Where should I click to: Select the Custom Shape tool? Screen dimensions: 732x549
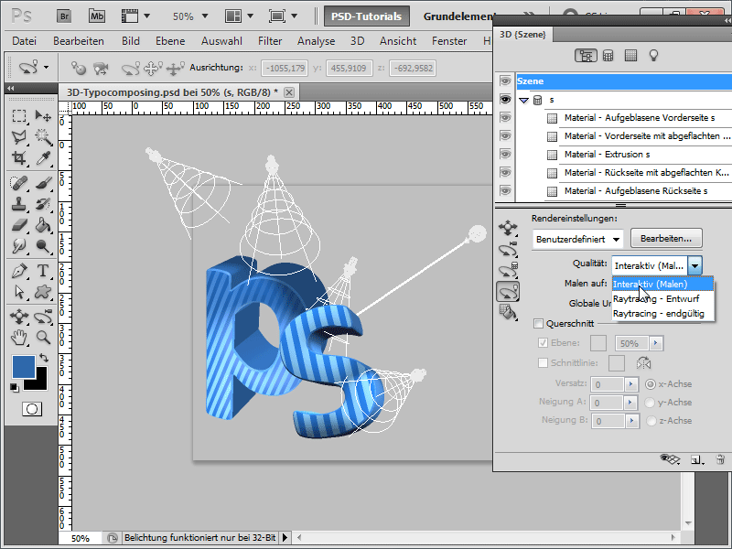pyautogui.click(x=43, y=292)
